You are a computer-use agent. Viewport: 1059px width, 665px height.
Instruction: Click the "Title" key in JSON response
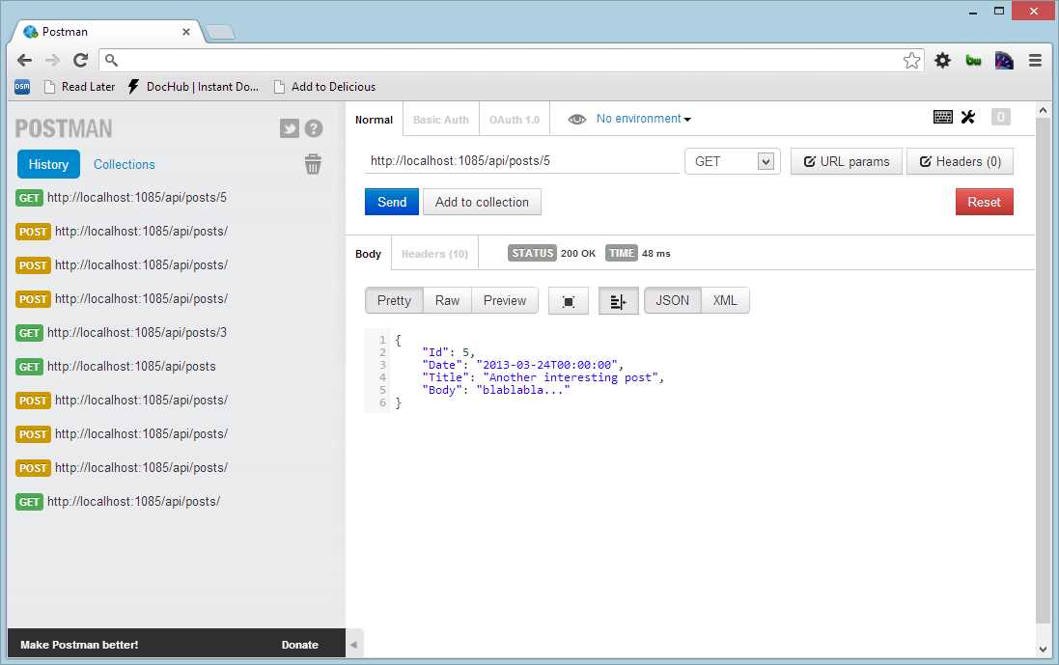click(446, 377)
